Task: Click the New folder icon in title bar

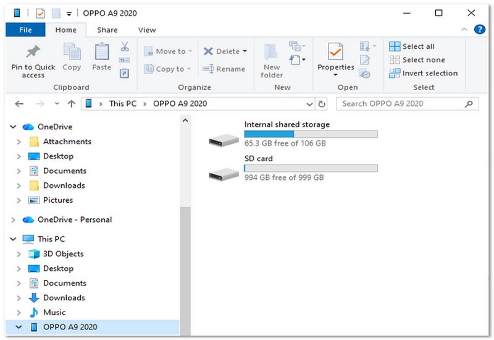Action: (x=56, y=13)
